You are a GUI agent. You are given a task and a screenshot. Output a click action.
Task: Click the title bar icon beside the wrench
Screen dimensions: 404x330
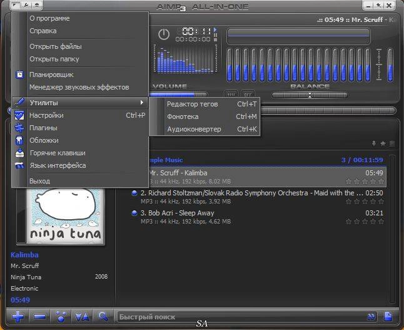(x=37, y=5)
